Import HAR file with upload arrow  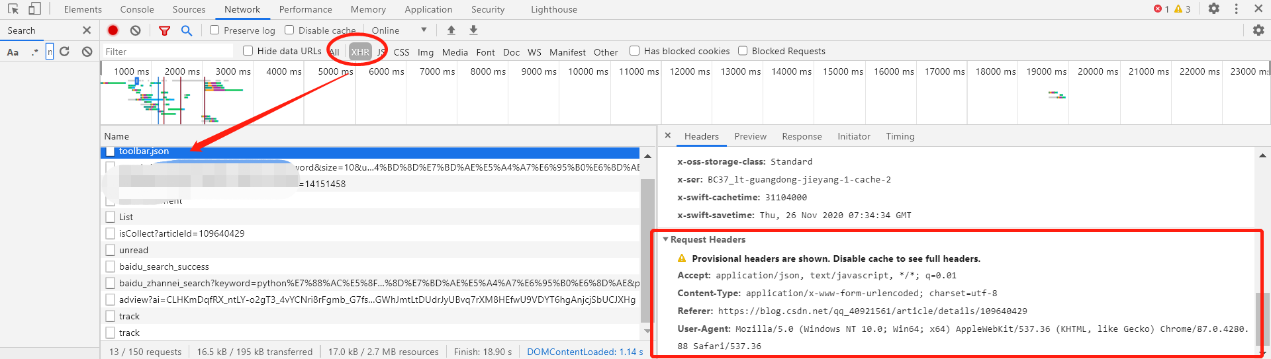(x=451, y=30)
